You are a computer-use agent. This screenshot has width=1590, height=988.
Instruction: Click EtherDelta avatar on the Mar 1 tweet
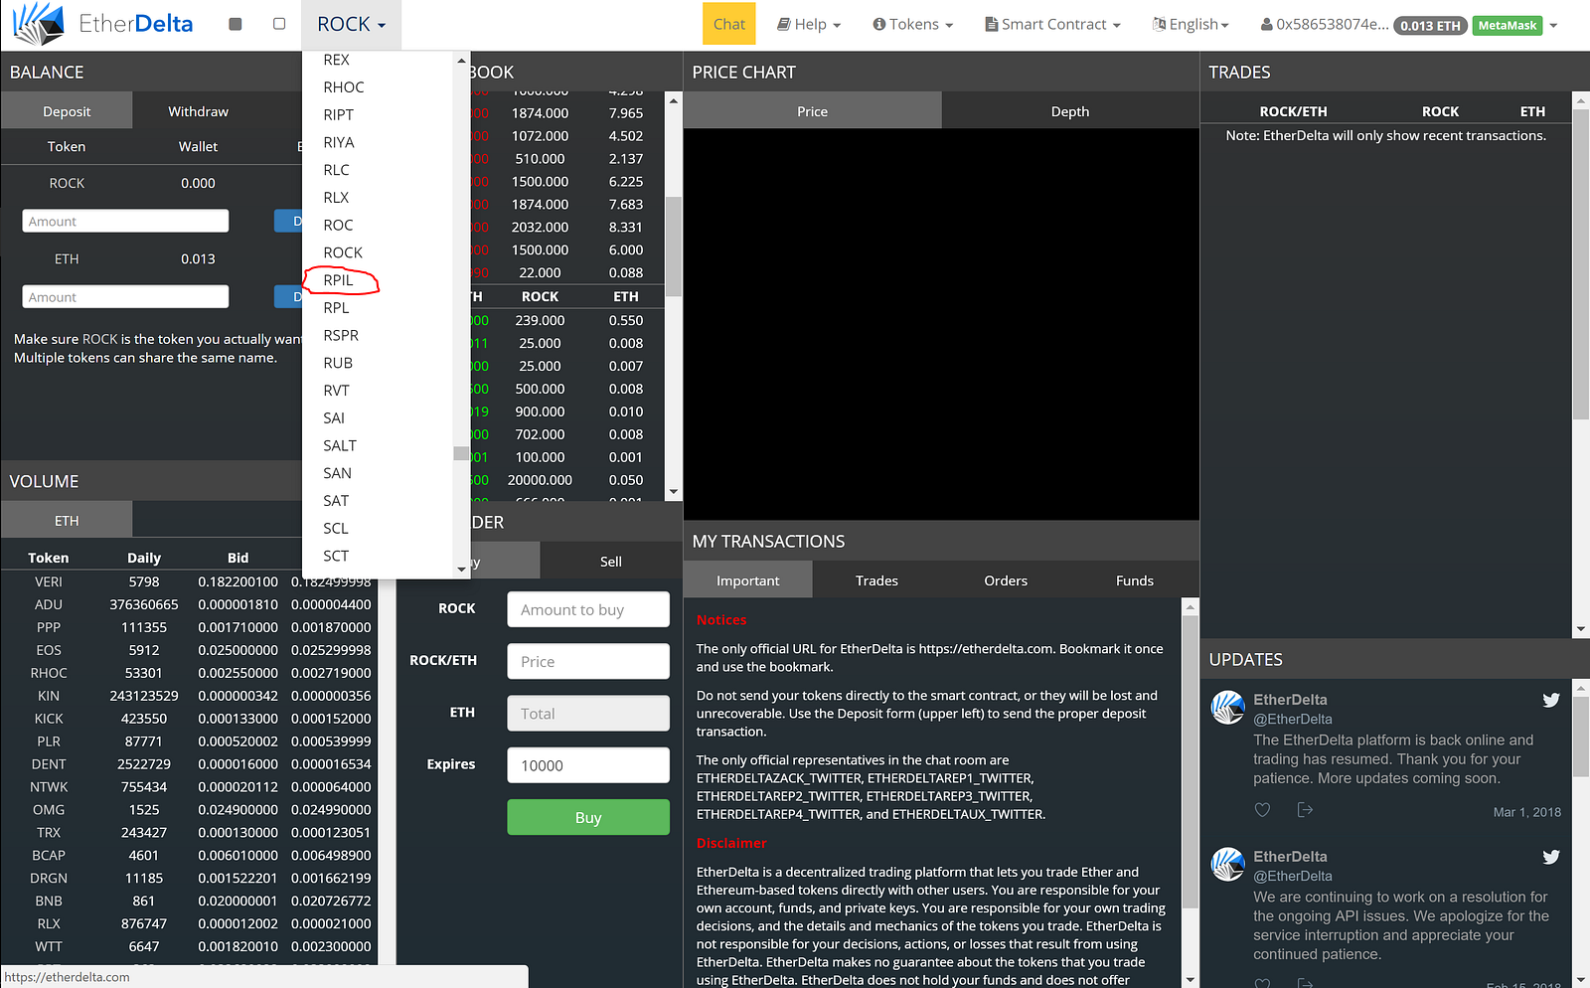pyautogui.click(x=1228, y=708)
